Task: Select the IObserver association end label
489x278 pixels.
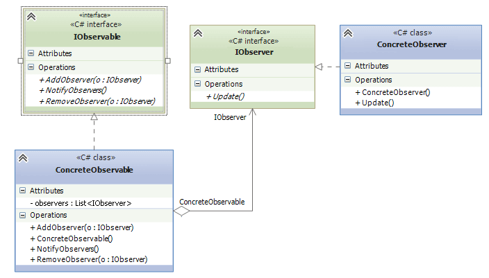Action: click(x=229, y=118)
